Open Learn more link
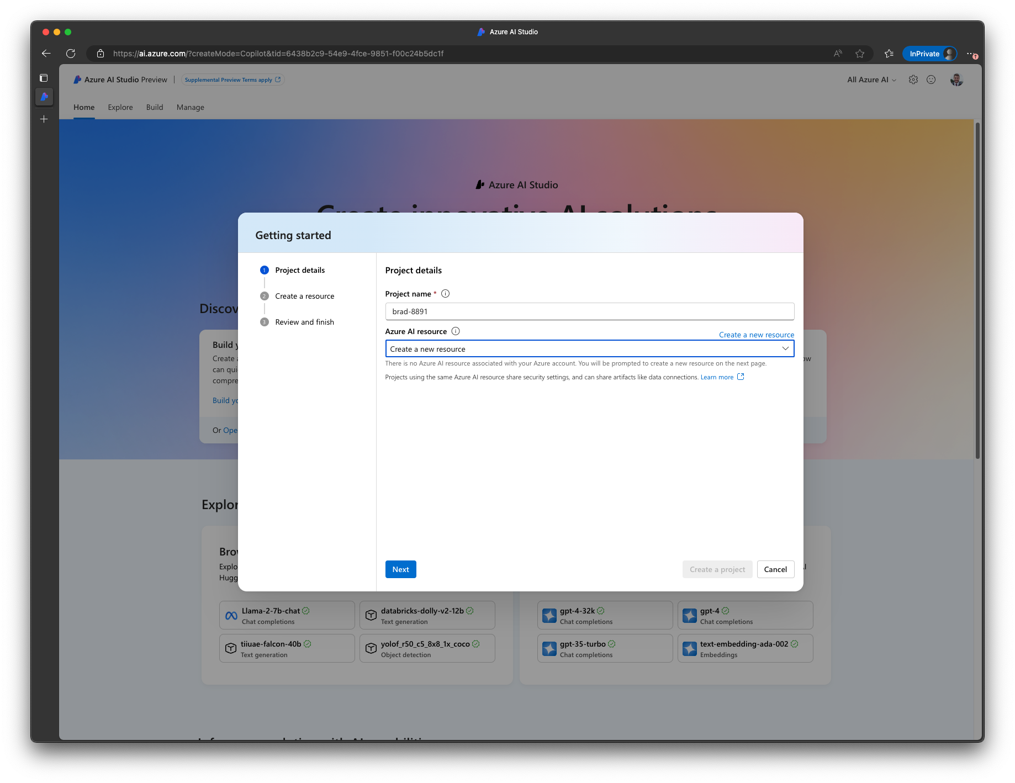The width and height of the screenshot is (1015, 783). point(722,377)
